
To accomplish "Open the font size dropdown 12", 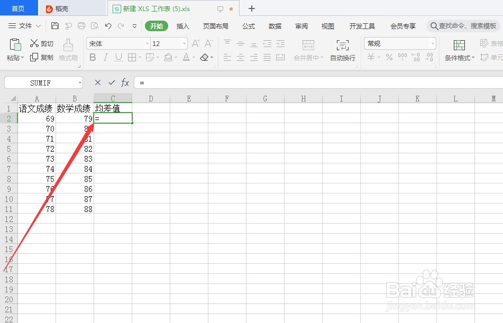I will pyautogui.click(x=184, y=44).
